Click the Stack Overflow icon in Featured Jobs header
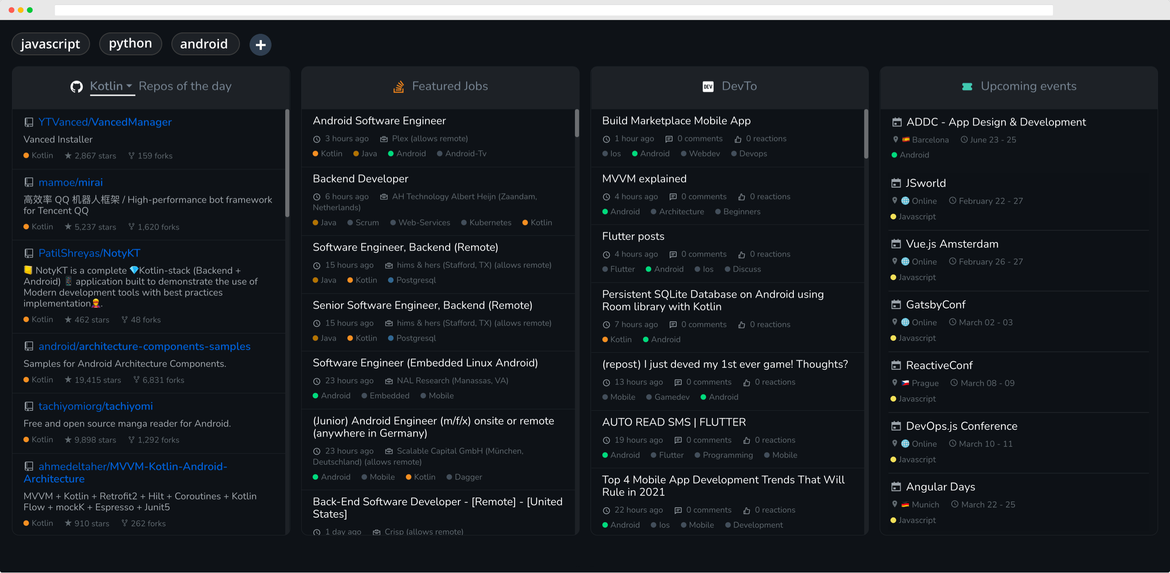 (x=399, y=86)
